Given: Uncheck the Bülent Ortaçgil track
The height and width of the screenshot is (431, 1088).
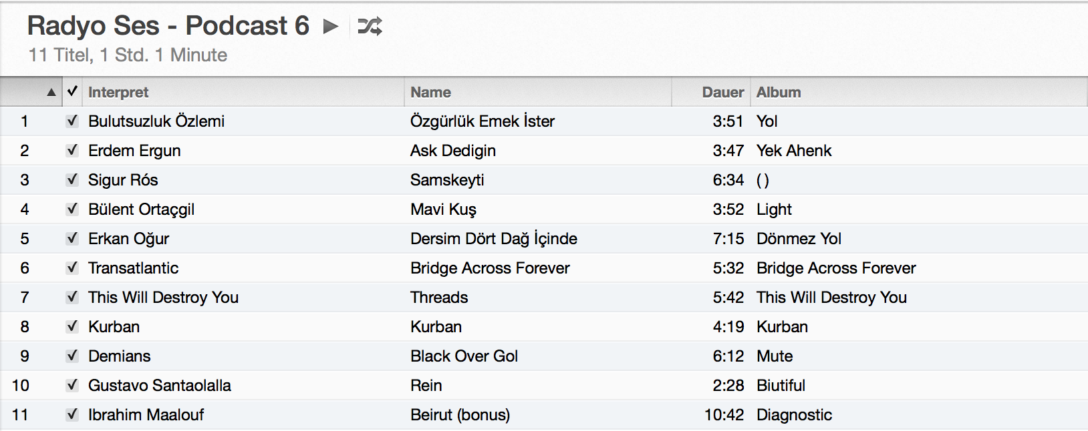Looking at the screenshot, I should click(72, 209).
